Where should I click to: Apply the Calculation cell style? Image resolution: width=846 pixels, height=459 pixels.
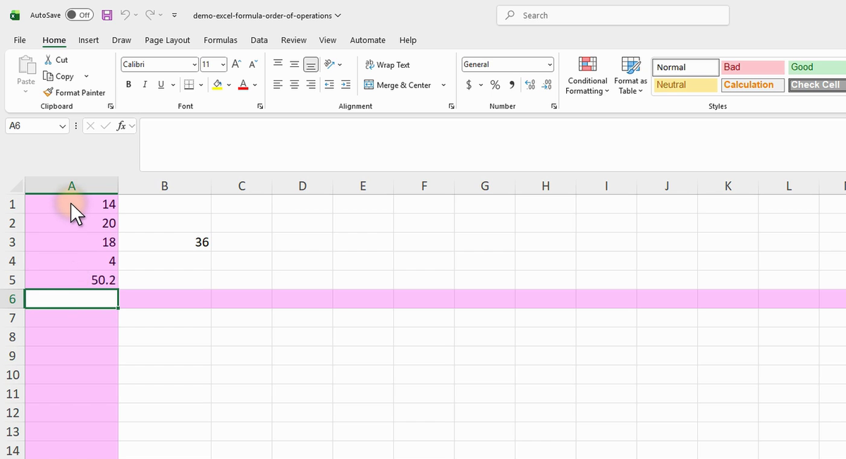tap(753, 85)
